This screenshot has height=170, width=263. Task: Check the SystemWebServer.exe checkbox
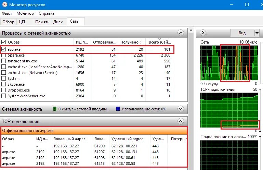tap(3, 96)
